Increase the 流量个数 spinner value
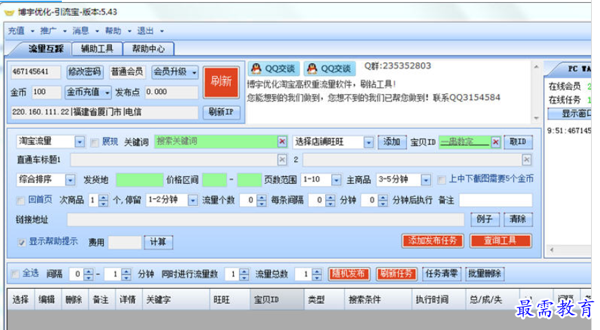 (262, 197)
